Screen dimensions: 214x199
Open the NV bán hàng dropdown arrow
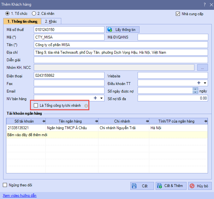point(101,98)
